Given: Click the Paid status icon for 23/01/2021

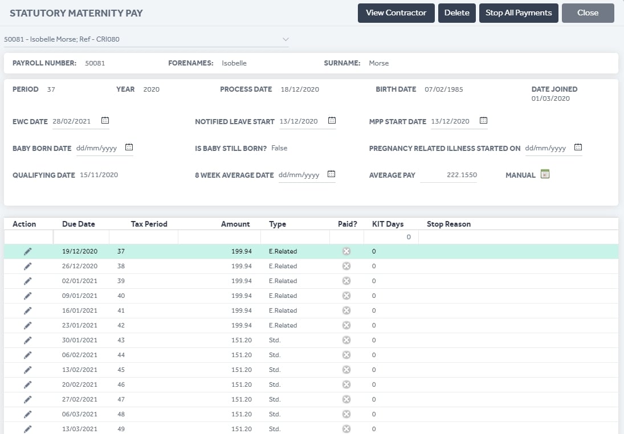Looking at the screenshot, I should point(346,325).
